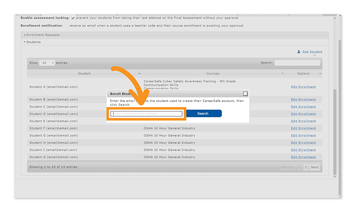Edit Enrollment for Student F
The image size is (355, 212).
(x=303, y=128)
